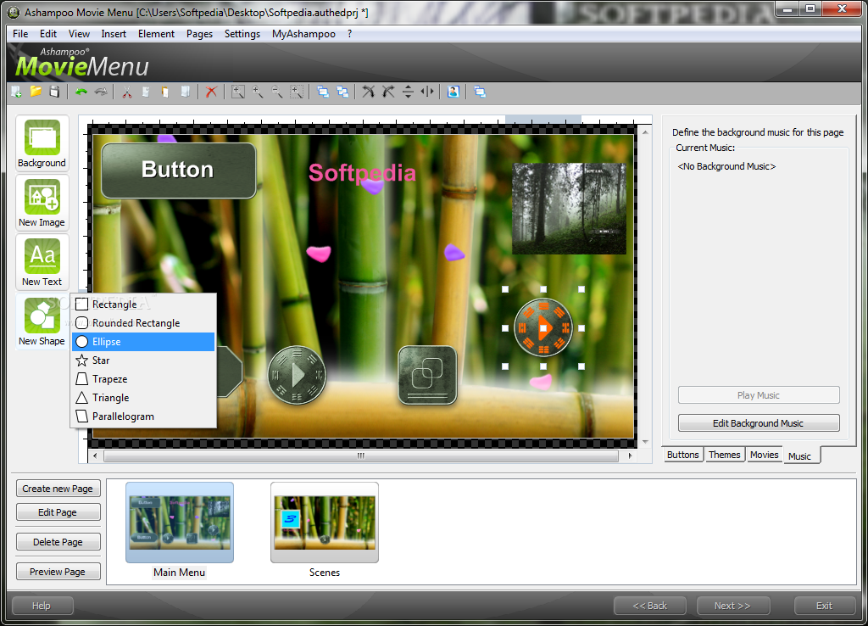
Task: Open the Insert menu
Action: [114, 34]
